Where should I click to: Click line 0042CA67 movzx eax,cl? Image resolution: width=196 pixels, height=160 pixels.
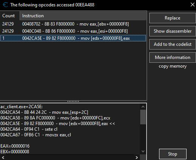36,135
